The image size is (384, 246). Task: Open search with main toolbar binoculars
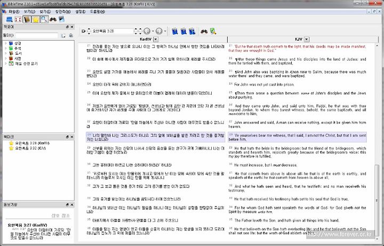(x=53, y=19)
